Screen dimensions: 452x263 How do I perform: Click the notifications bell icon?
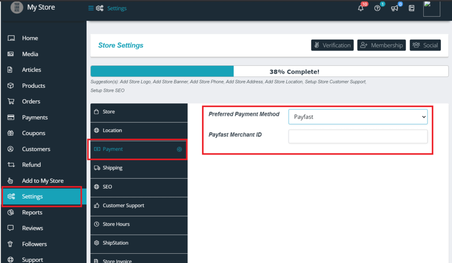(361, 8)
